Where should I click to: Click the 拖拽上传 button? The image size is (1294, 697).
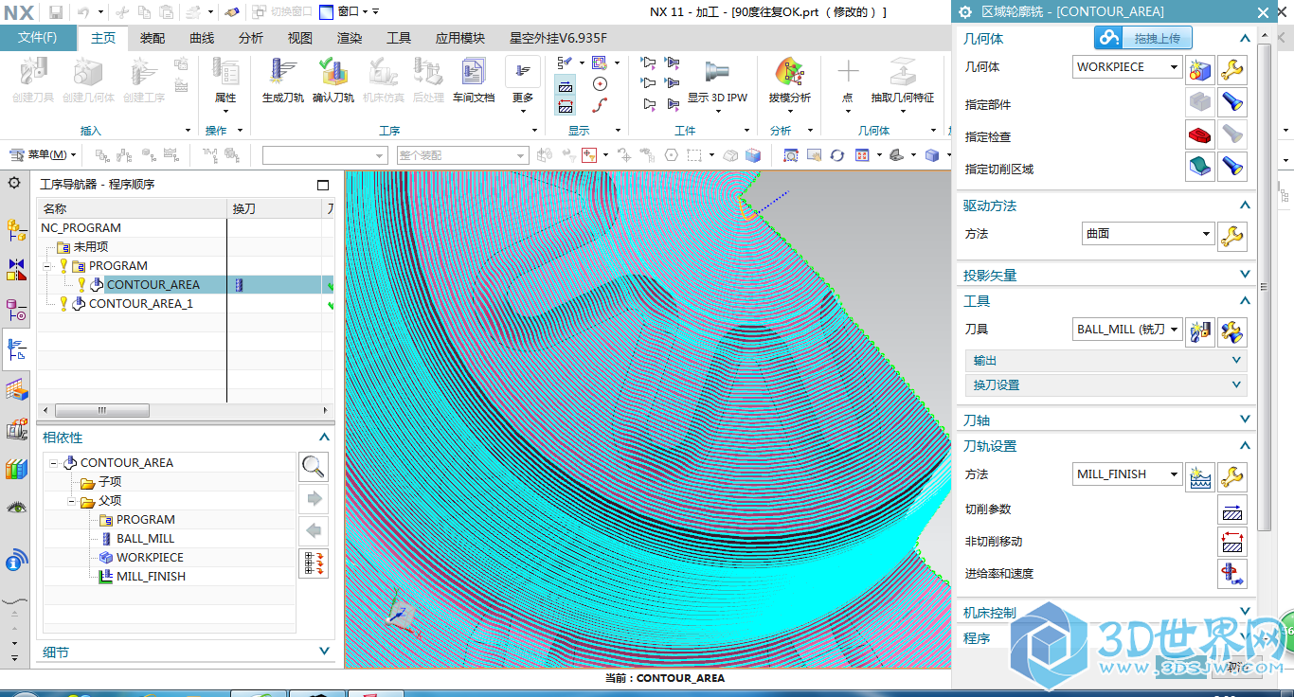(x=1143, y=38)
